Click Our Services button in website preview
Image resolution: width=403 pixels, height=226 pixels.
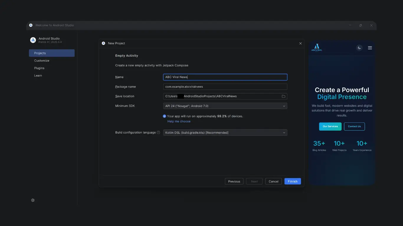tap(330, 127)
